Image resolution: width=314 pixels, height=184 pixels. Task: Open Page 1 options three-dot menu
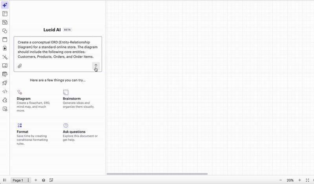point(28,180)
